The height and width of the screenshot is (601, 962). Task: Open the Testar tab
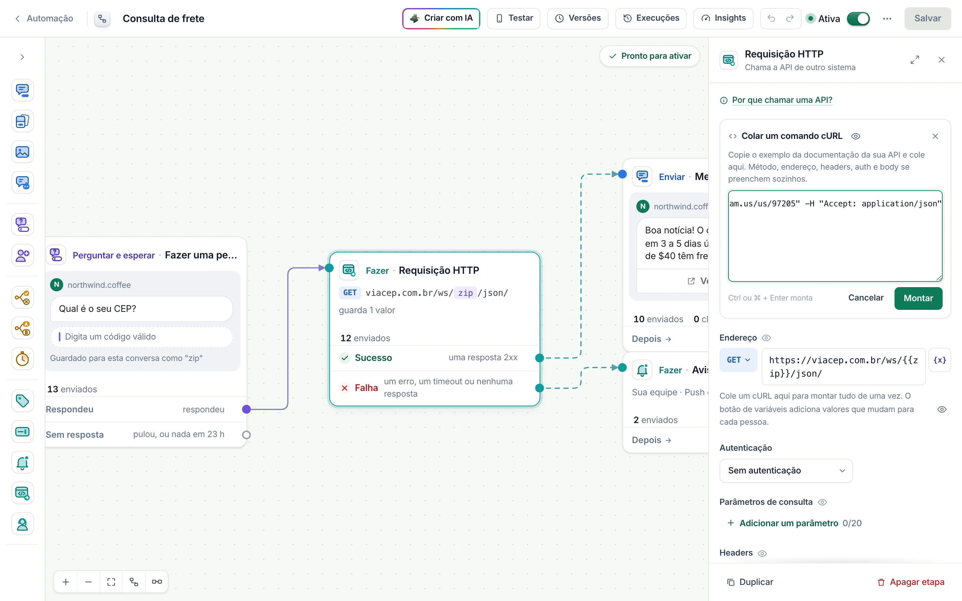pyautogui.click(x=514, y=18)
